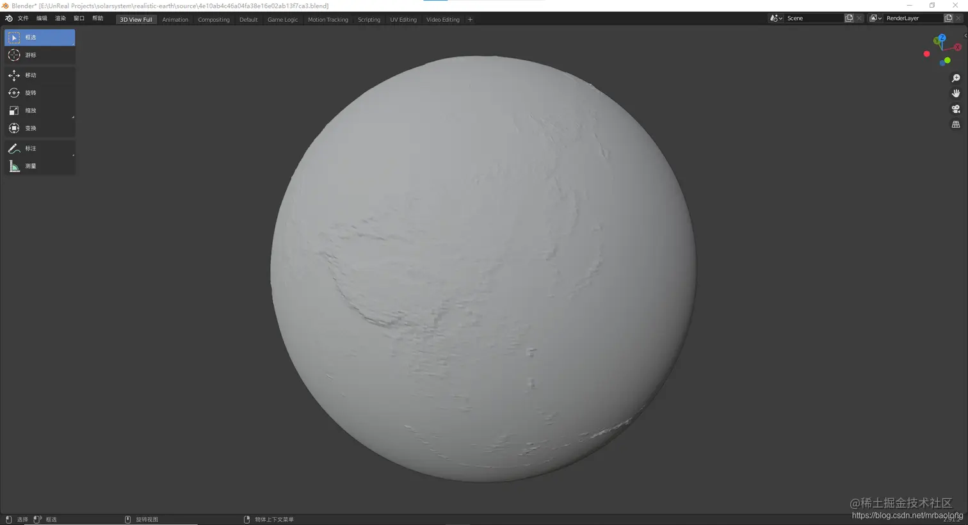Activate the 测量 measure tool
The height and width of the screenshot is (525, 968).
(x=39, y=166)
